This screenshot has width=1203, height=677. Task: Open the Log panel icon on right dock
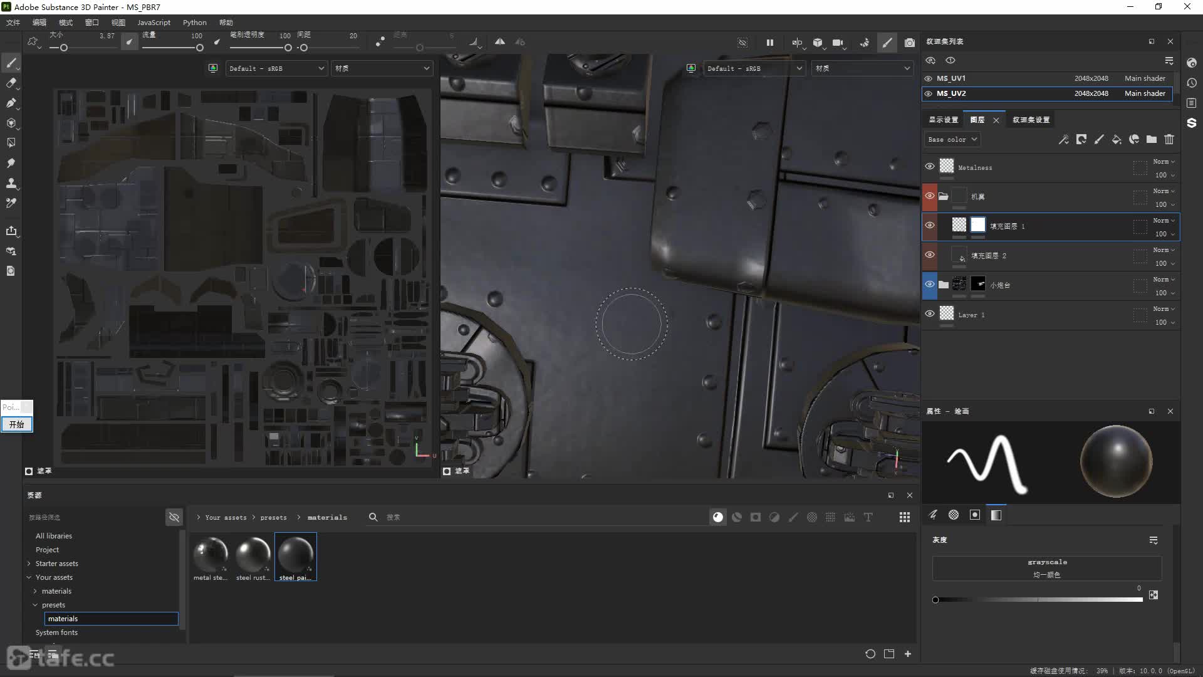pyautogui.click(x=1192, y=103)
